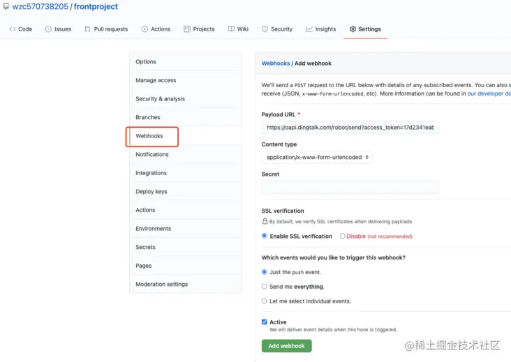Open Moderation settings
The height and width of the screenshot is (362, 511).
click(186, 284)
